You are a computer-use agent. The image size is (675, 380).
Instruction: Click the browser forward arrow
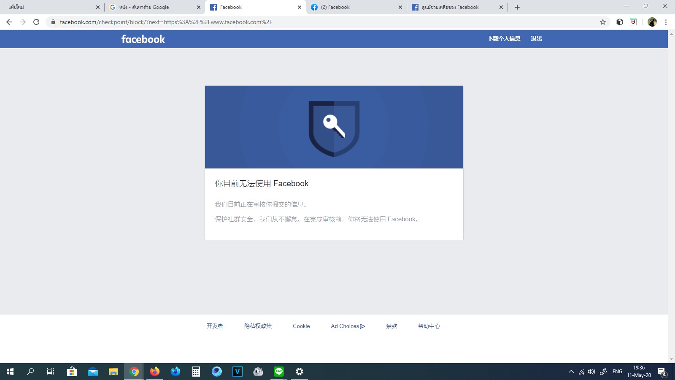[x=23, y=22]
